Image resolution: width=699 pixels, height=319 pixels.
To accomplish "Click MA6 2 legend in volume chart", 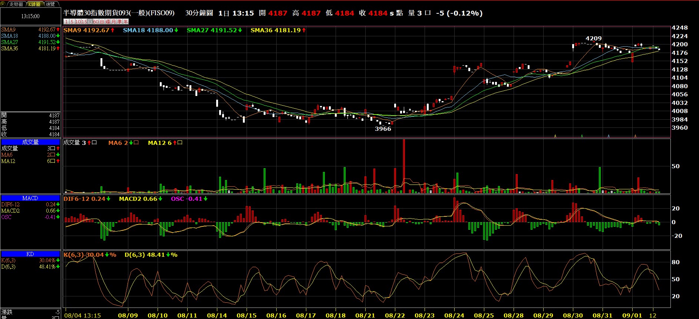I will (x=123, y=143).
